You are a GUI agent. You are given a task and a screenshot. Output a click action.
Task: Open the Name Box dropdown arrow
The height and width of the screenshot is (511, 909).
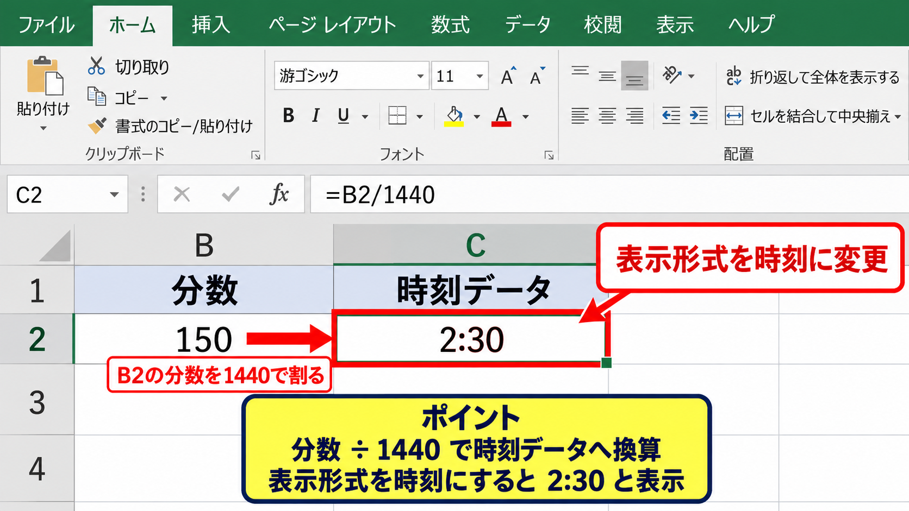(114, 194)
